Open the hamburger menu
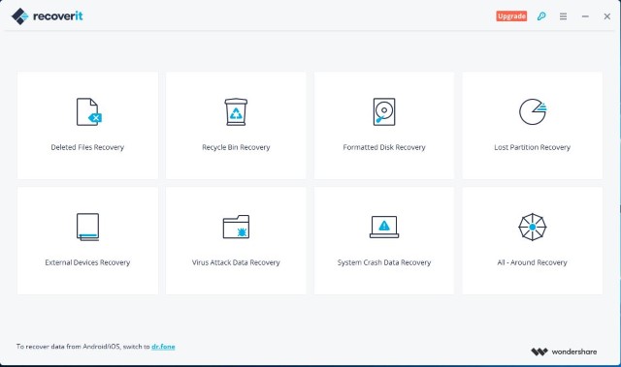Image resolution: width=621 pixels, height=367 pixels. pyautogui.click(x=563, y=16)
